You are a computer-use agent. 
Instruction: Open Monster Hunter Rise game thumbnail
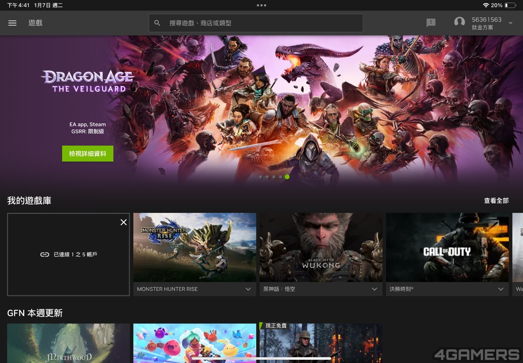[195, 247]
